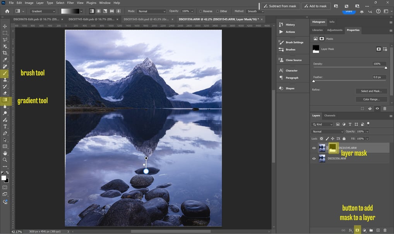Select the Lasso tool
The height and width of the screenshot is (234, 394).
pyautogui.click(x=5, y=40)
